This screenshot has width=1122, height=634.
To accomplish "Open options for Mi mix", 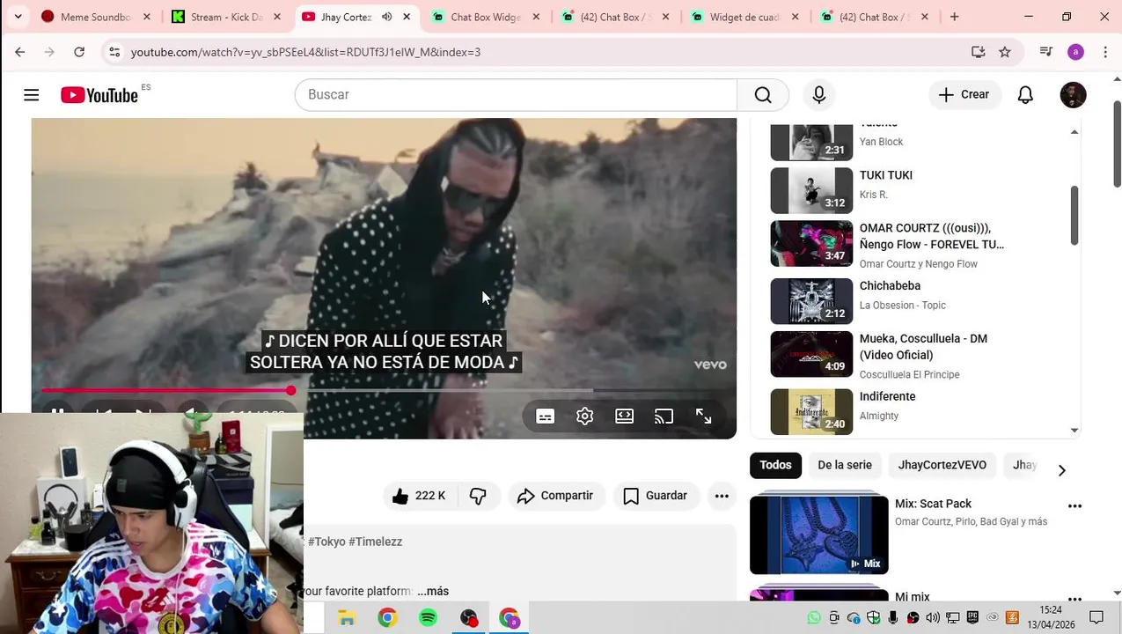I will [x=1074, y=598].
